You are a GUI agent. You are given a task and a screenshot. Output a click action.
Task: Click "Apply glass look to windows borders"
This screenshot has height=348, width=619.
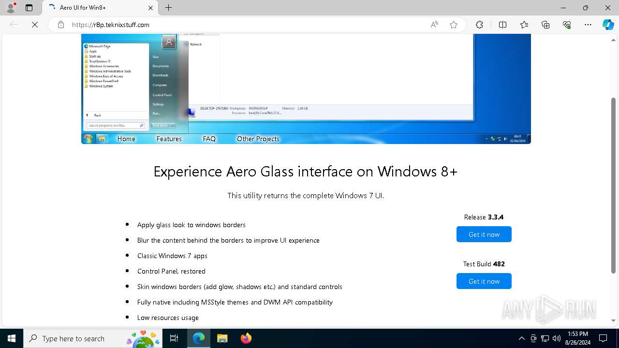coord(192,225)
